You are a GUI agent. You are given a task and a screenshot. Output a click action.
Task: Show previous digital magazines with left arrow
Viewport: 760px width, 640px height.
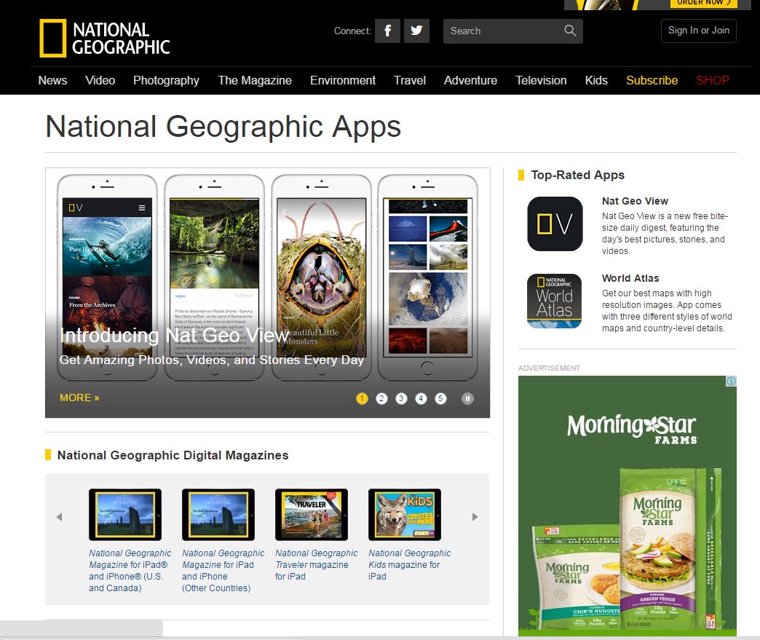coord(59,517)
